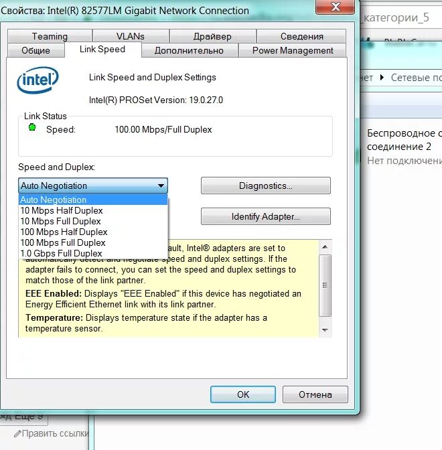Open the Teaming tab
The image size is (442, 450).
50,36
